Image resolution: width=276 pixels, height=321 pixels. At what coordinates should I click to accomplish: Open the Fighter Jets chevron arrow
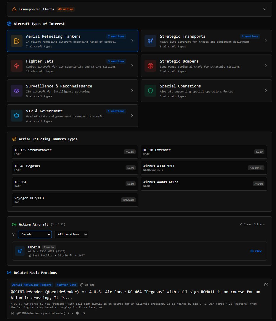pos(132,66)
